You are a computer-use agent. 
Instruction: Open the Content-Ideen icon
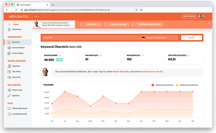tap(9, 53)
